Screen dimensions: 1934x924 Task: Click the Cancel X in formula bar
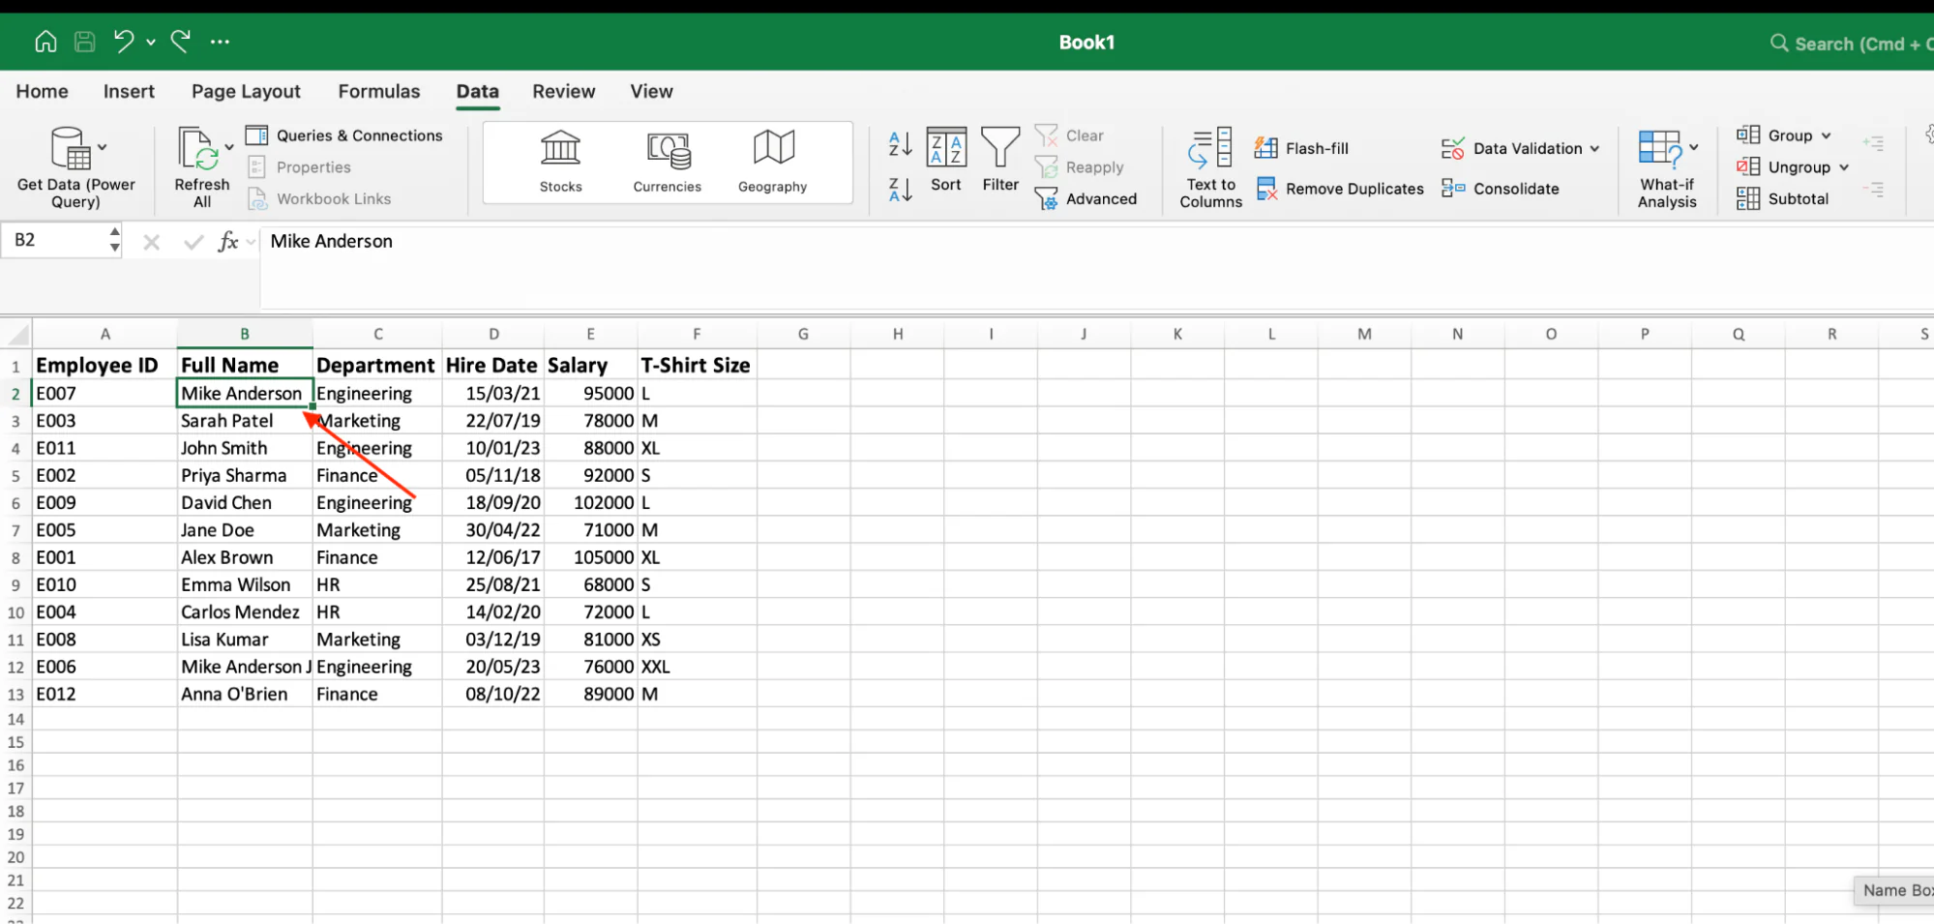tap(151, 241)
